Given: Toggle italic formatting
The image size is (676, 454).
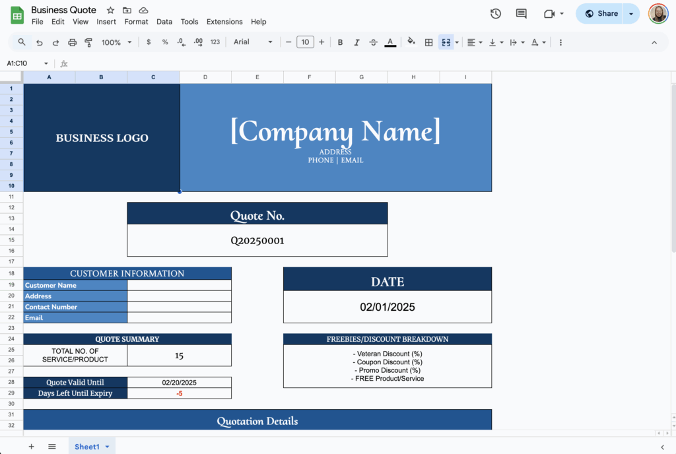Looking at the screenshot, I should click(356, 42).
